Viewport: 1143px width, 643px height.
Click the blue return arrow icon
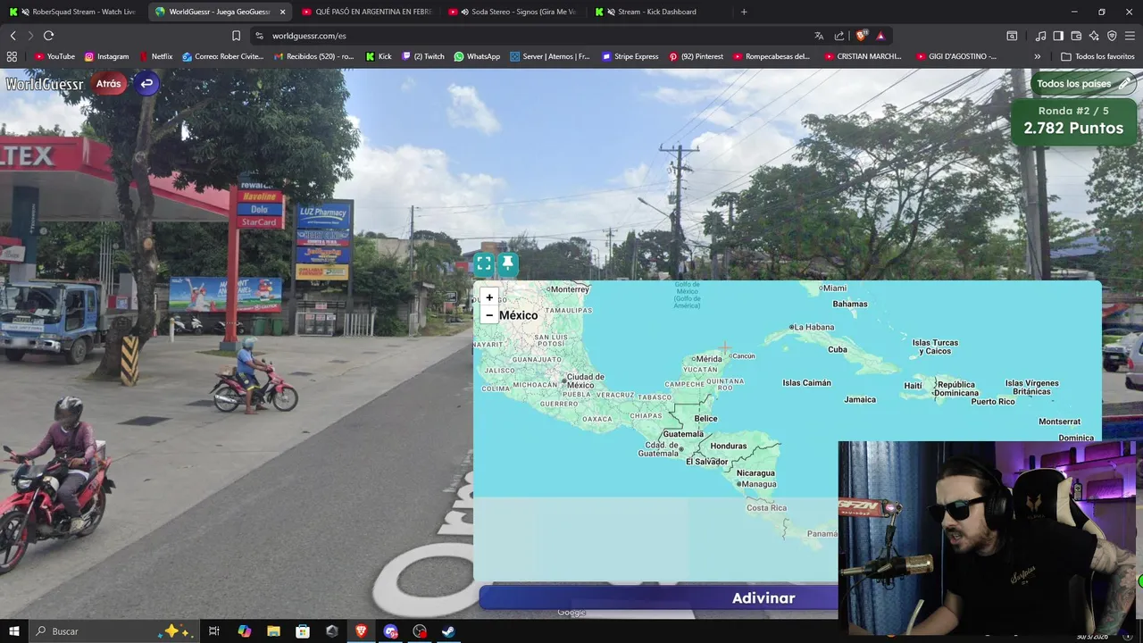pos(146,84)
